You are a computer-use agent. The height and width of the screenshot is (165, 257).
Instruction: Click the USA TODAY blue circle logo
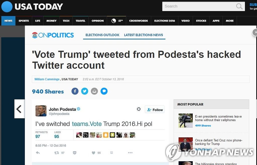coord(7,7)
